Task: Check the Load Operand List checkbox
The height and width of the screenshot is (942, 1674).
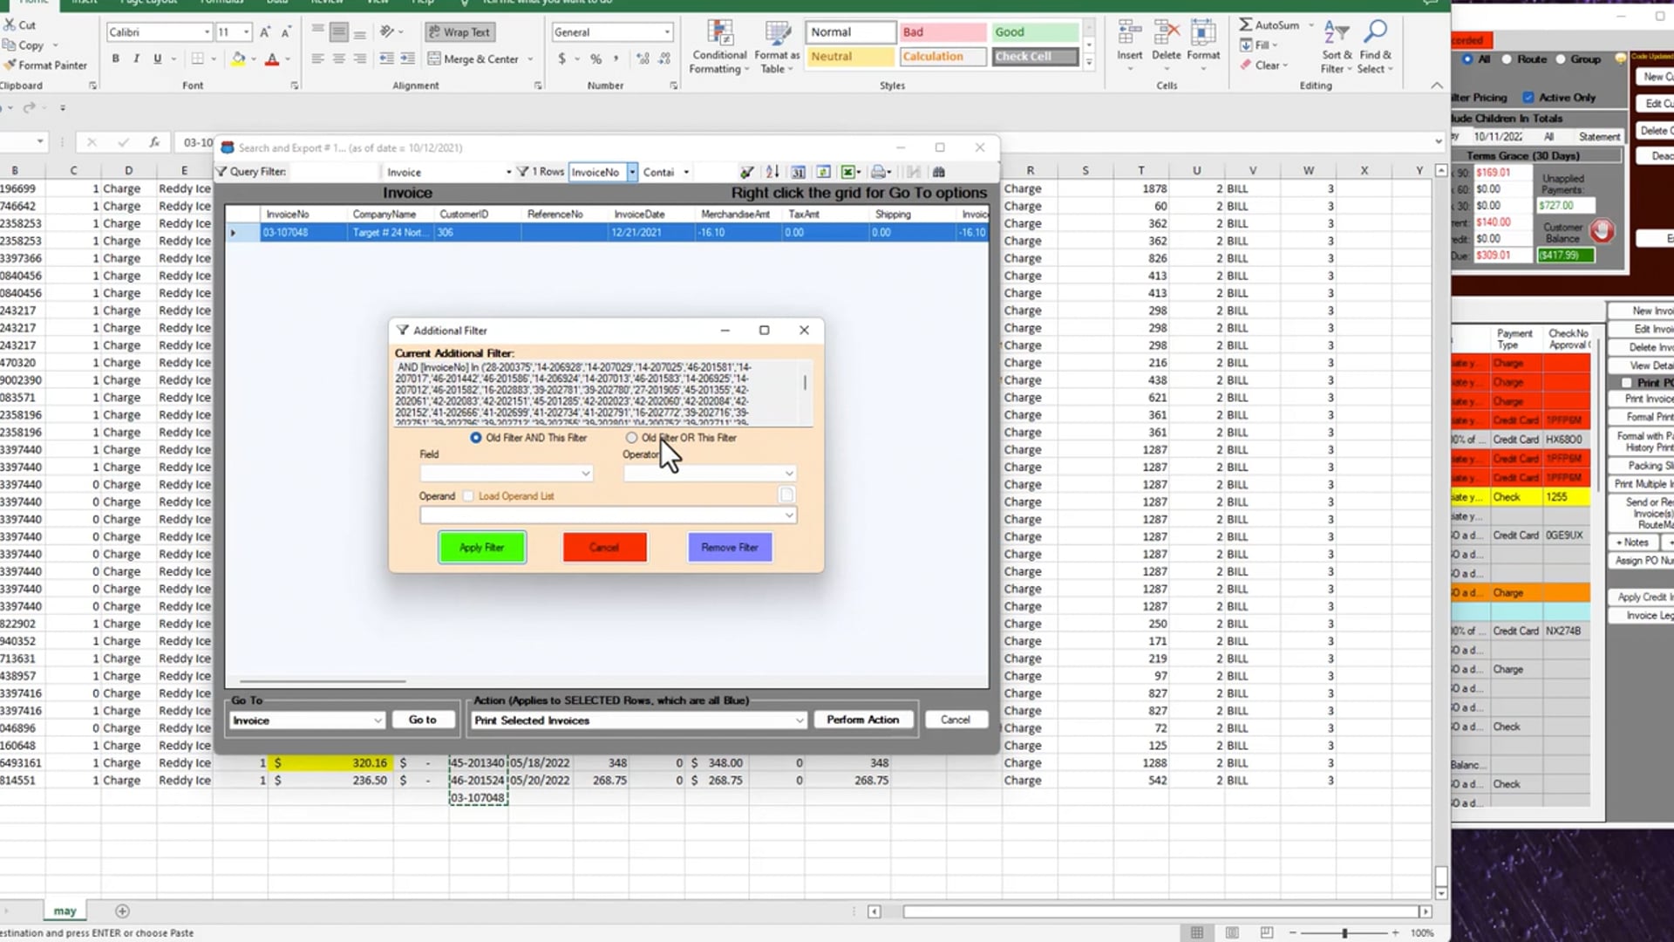Action: click(x=468, y=496)
